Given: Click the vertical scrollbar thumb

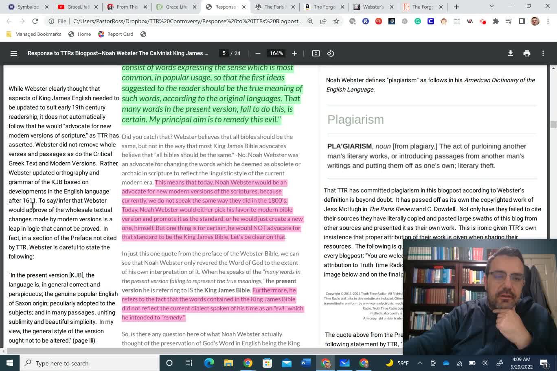Looking at the screenshot, I should (x=553, y=124).
